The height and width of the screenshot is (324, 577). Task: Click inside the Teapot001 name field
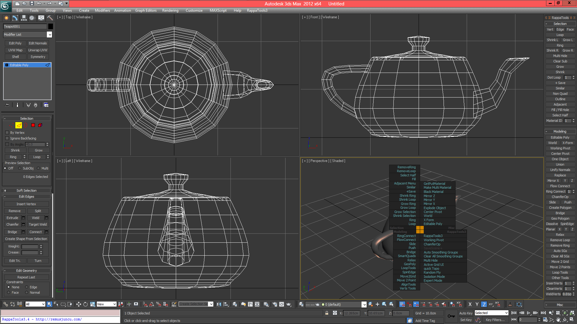24,26
